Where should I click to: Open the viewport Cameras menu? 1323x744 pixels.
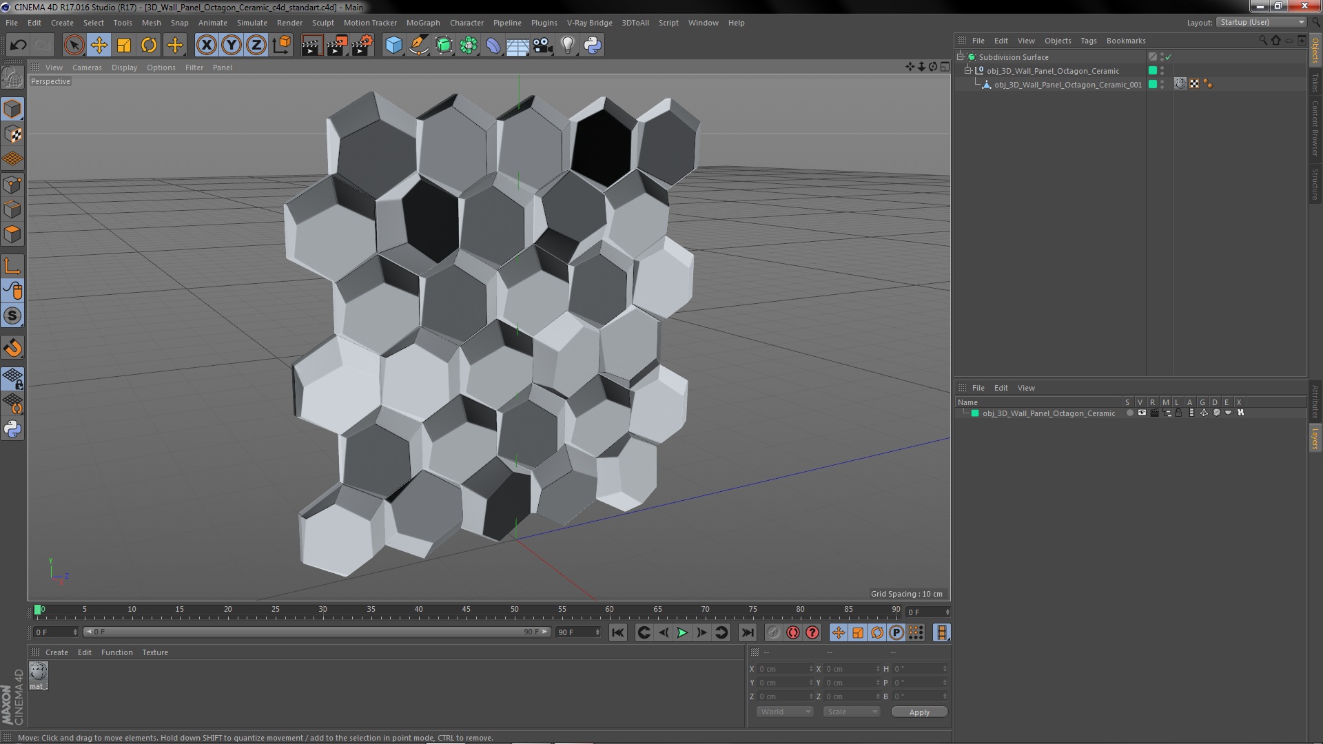[87, 68]
